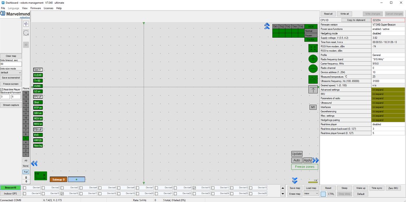Open the Licenses menu

tap(48, 8)
